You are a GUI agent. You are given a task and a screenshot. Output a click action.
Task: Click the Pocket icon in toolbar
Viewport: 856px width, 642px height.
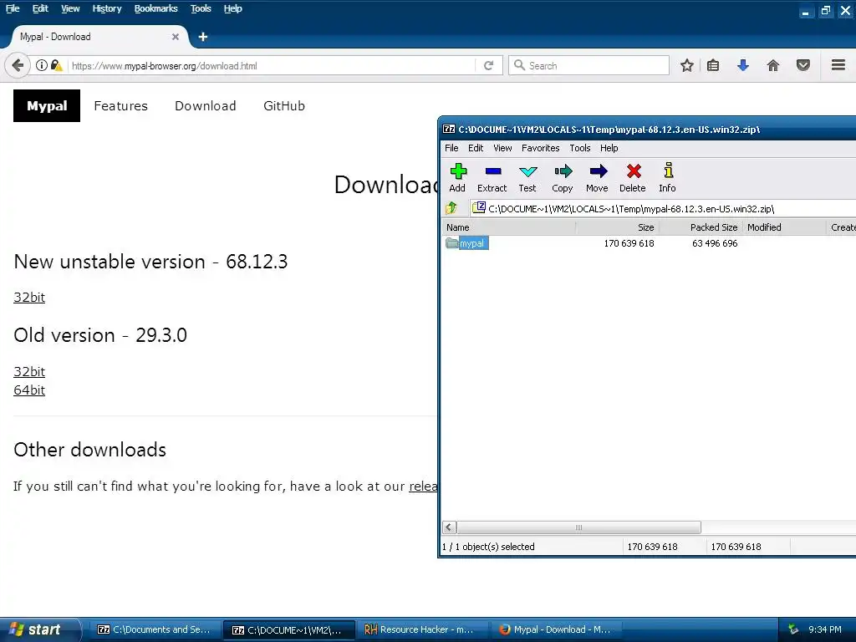pyautogui.click(x=803, y=65)
